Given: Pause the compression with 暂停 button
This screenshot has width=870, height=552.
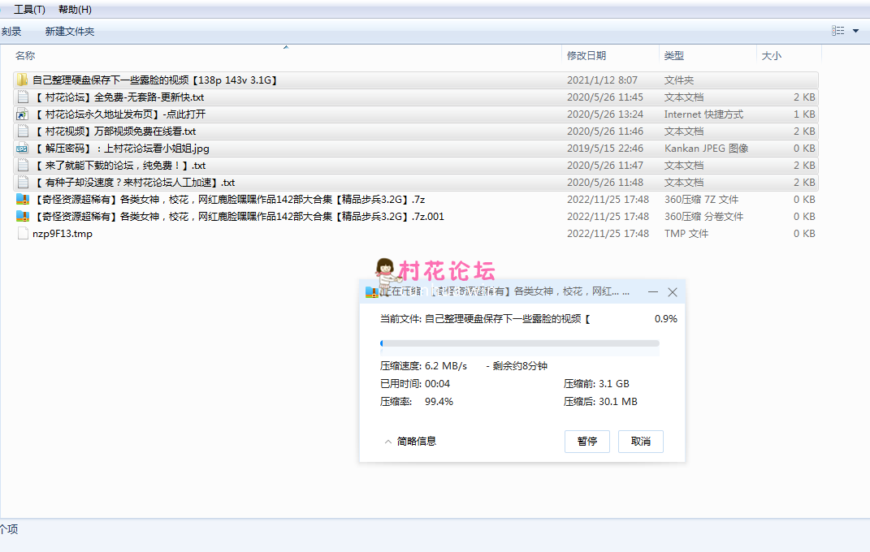Looking at the screenshot, I should [586, 442].
